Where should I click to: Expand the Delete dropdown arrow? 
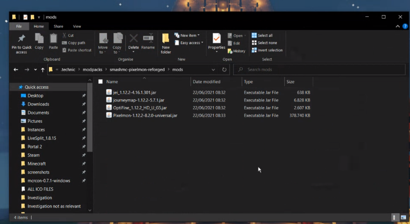coord(133,51)
